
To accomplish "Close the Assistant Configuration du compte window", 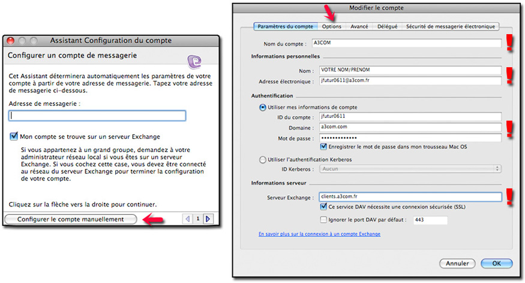I will tap(11, 41).
